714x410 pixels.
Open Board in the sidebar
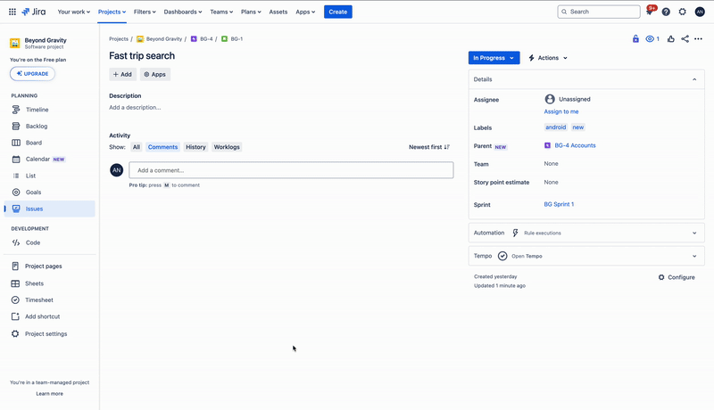coord(50,143)
